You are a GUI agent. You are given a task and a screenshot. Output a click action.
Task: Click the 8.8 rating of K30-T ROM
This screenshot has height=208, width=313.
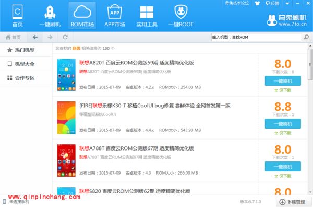point(283,107)
